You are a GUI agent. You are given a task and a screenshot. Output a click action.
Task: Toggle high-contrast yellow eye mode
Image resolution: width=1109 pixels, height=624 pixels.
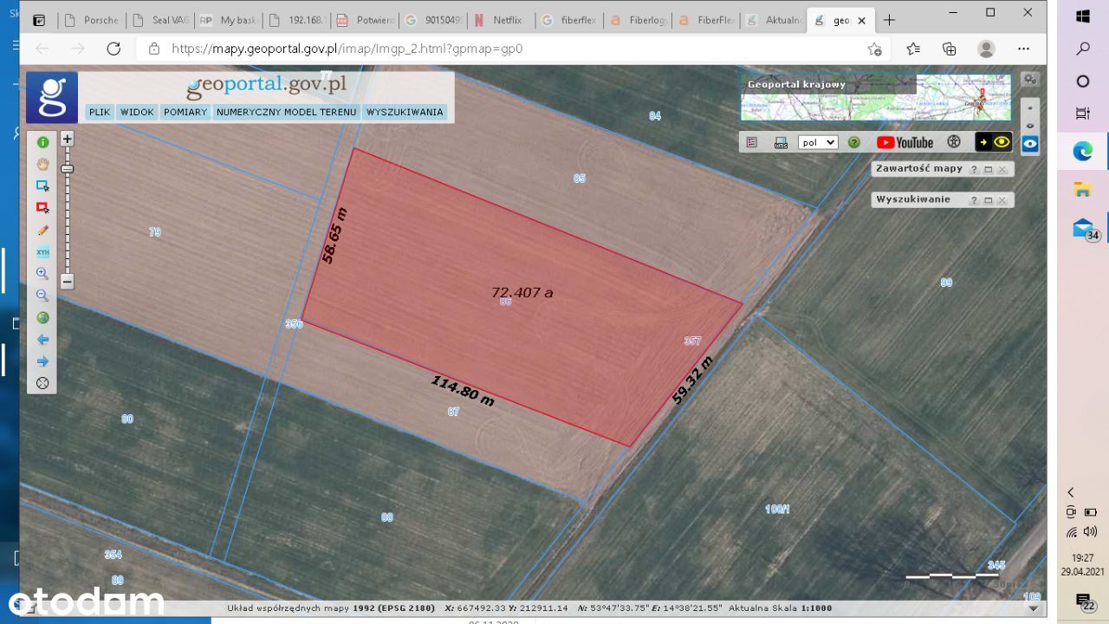(x=994, y=142)
